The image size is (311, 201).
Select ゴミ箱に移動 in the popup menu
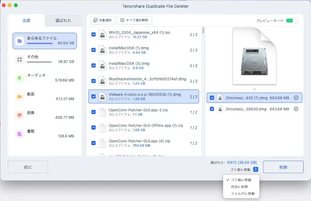point(241,180)
